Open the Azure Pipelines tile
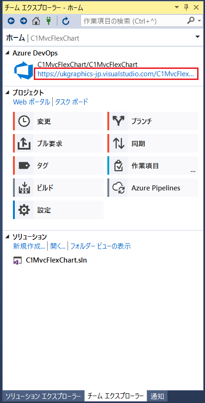Screen dimensions: 205x403 153,188
